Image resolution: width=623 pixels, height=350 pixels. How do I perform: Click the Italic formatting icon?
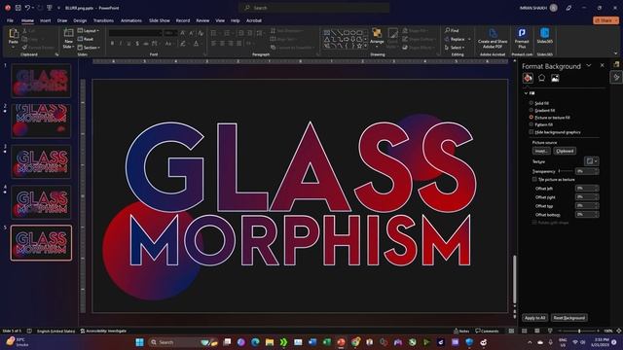coord(121,43)
